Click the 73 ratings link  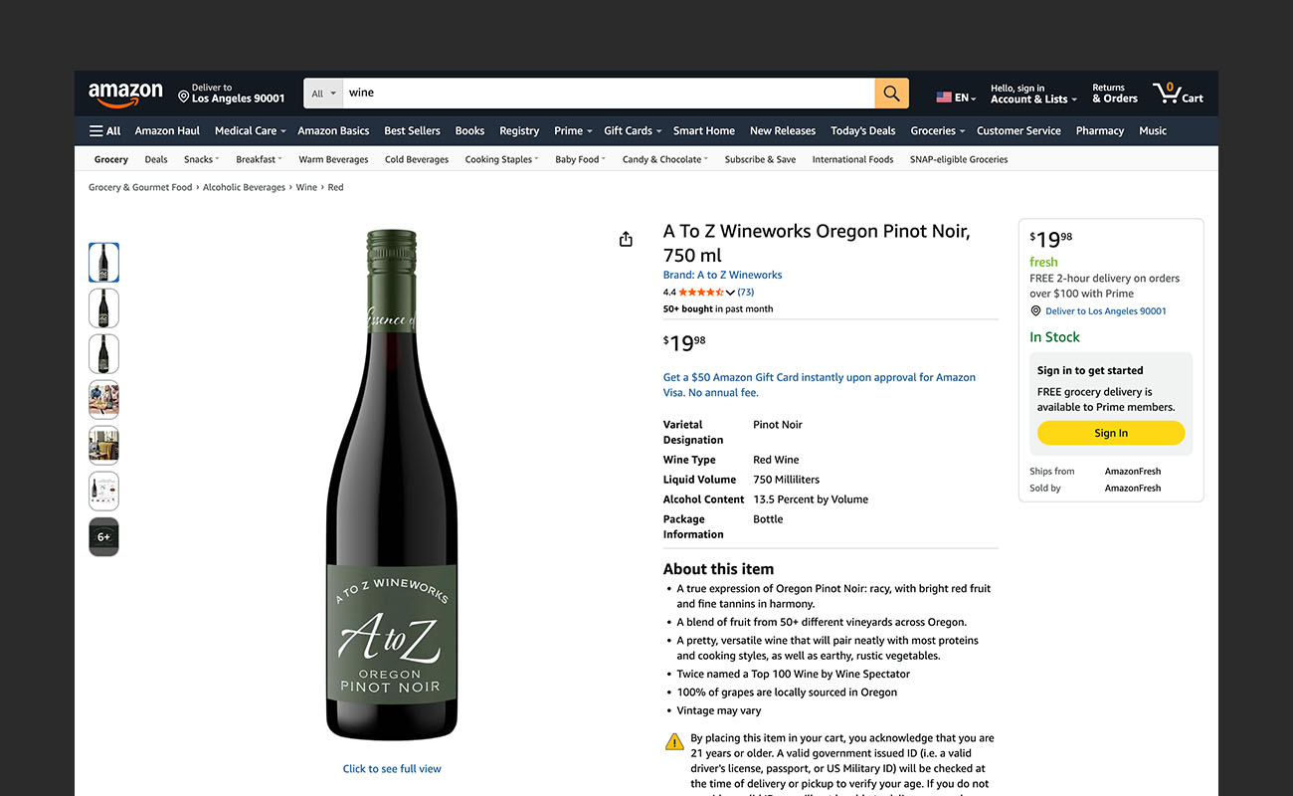click(x=745, y=292)
